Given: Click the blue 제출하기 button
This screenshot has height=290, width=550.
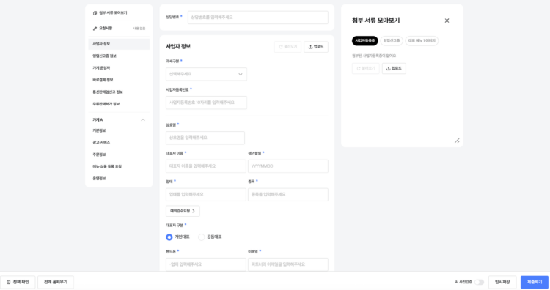Looking at the screenshot, I should point(534,282).
